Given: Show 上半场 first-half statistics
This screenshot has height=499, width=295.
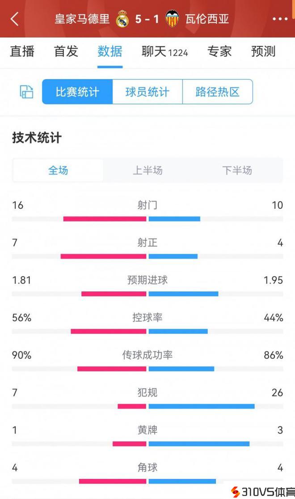Looking at the screenshot, I should 147,170.
